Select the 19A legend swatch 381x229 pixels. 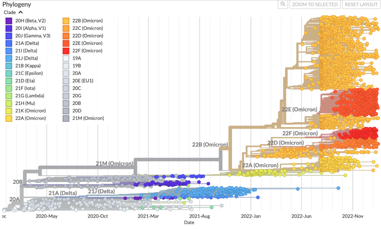point(66,58)
